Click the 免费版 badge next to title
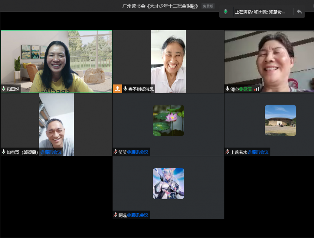 coord(208,6)
